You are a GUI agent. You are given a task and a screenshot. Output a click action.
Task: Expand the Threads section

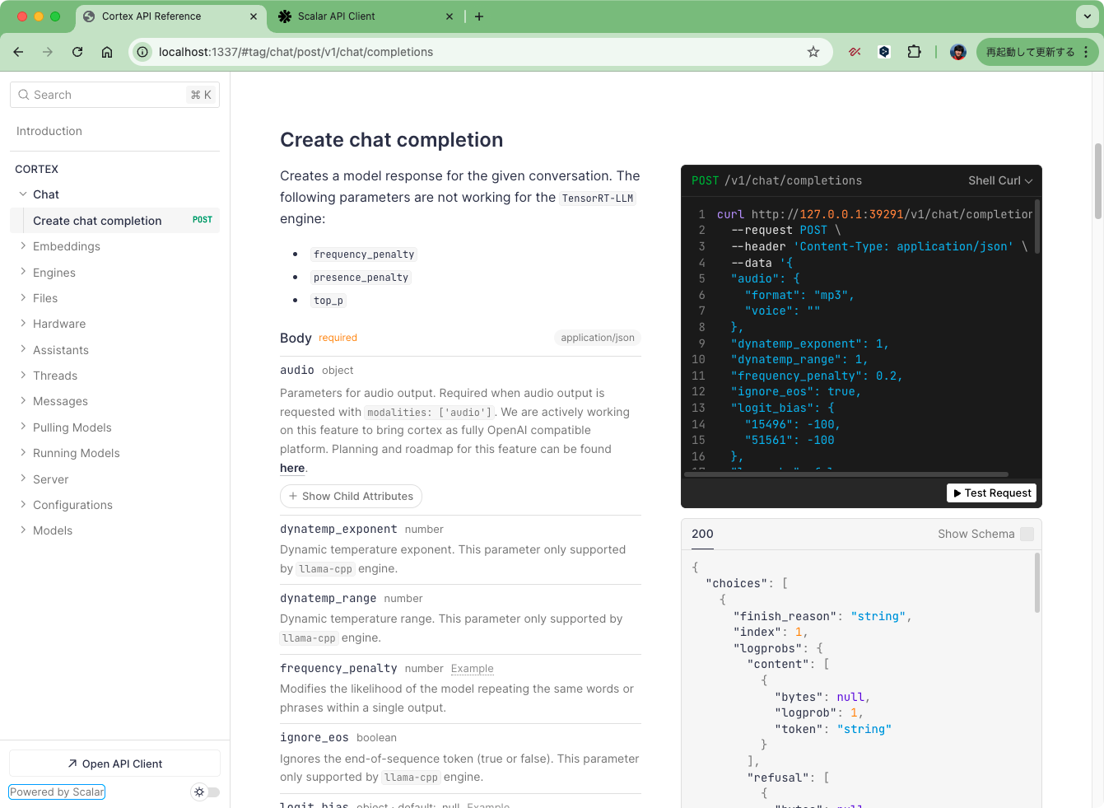point(55,376)
